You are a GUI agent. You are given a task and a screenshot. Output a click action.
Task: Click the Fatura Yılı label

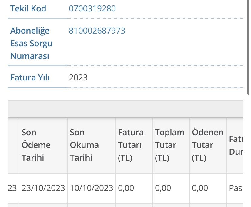[30, 77]
